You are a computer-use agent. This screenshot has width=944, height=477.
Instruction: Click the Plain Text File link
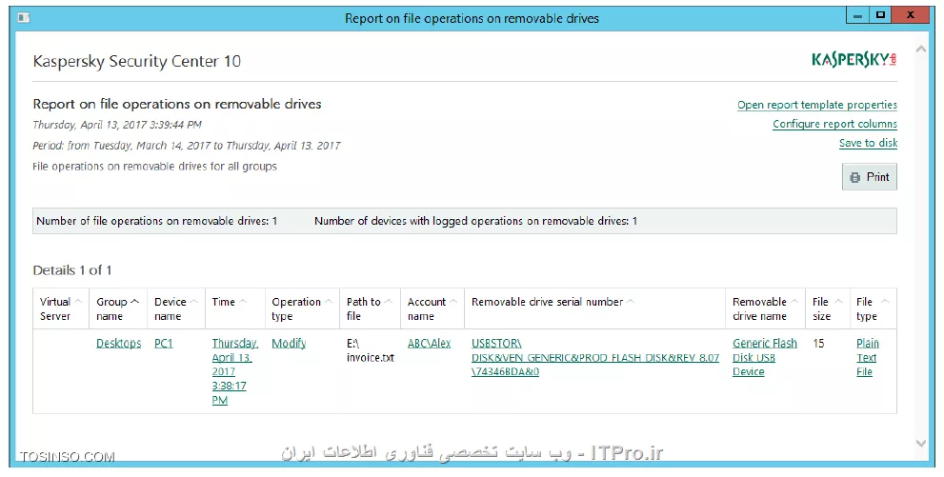coord(868,357)
